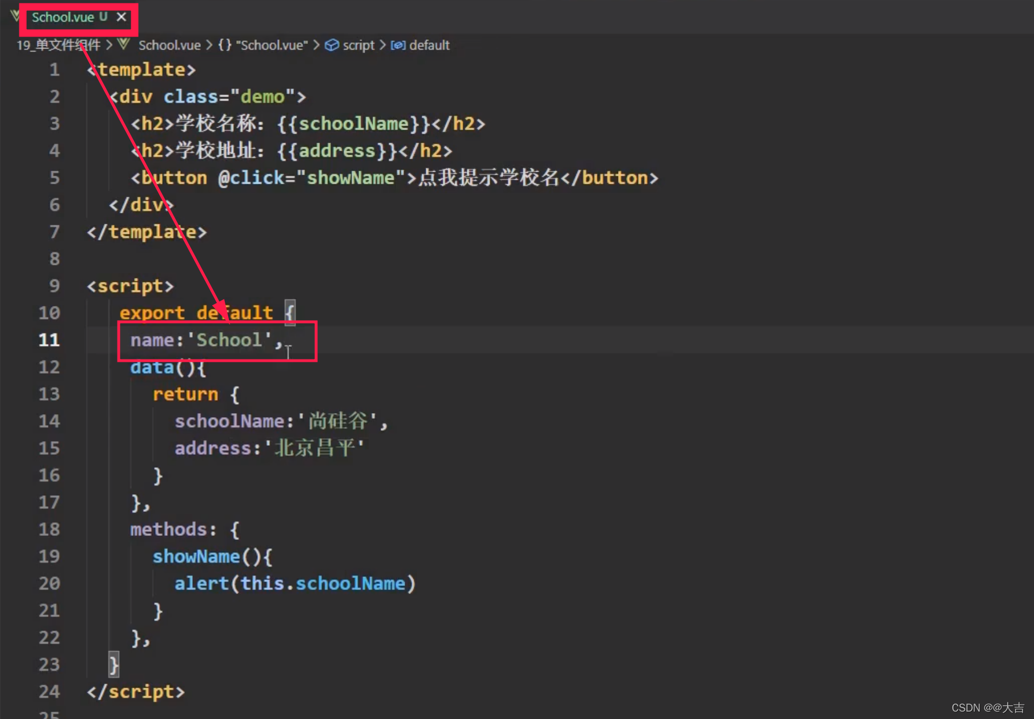Click closing brace on line 23

(x=114, y=665)
